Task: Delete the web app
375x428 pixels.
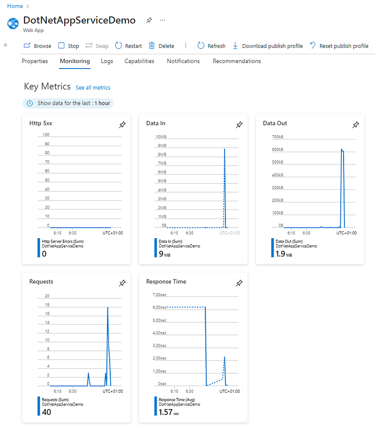Action: 162,46
